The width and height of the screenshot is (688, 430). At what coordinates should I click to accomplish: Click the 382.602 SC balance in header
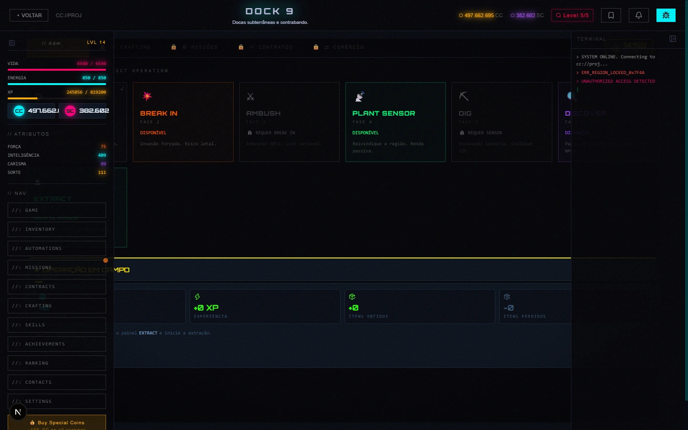(527, 15)
